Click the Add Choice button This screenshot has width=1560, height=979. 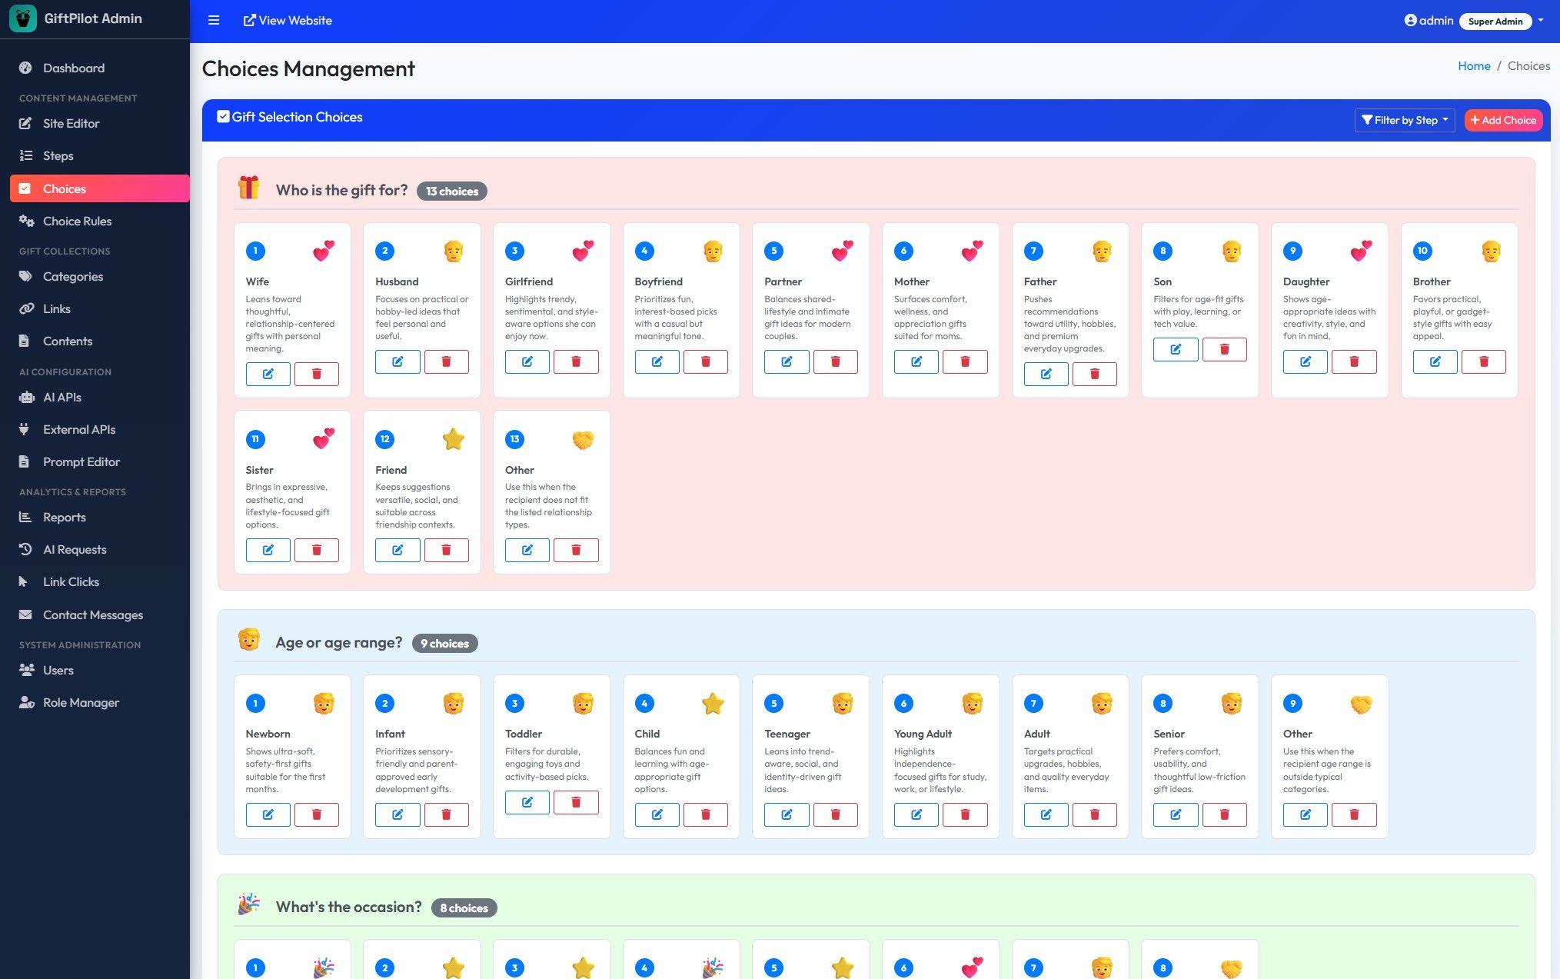click(1502, 120)
